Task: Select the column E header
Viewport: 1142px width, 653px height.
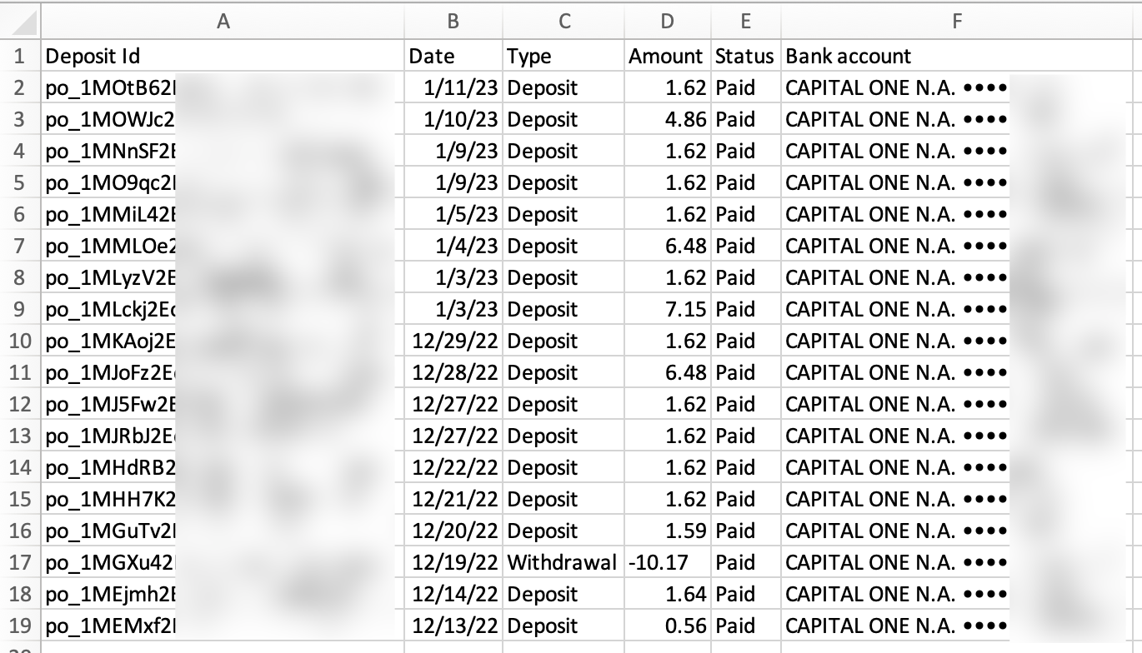Action: coord(744,22)
